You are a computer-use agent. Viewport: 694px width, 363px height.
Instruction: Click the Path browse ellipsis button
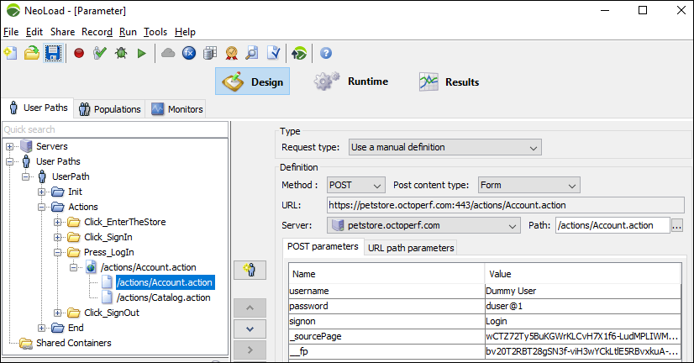677,225
